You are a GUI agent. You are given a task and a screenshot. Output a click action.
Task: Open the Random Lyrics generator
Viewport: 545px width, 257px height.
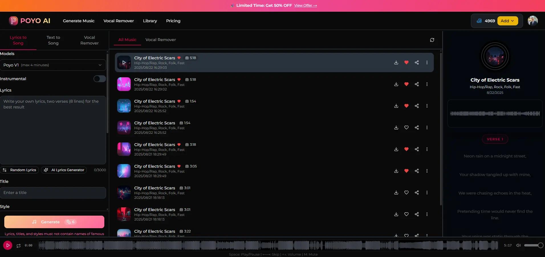[20, 170]
